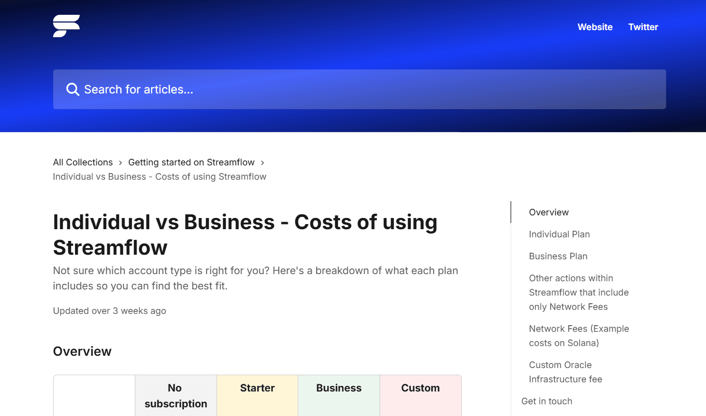706x416 pixels.
Task: Jump to Individual Plan section
Action: [x=559, y=234]
